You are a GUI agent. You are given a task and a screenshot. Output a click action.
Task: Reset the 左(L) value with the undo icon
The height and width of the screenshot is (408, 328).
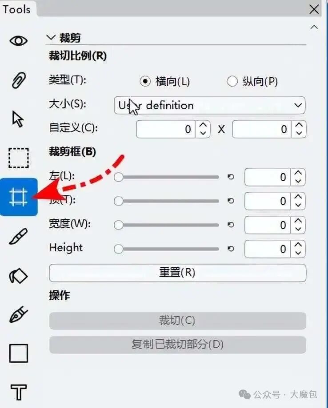click(x=231, y=177)
